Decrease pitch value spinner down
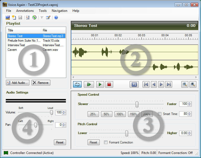 pyautogui.click(x=189, y=134)
